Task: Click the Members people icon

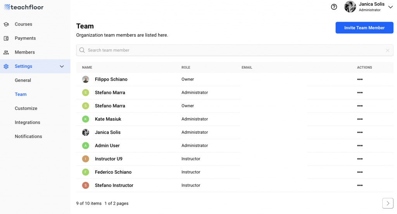Action: (x=6, y=52)
